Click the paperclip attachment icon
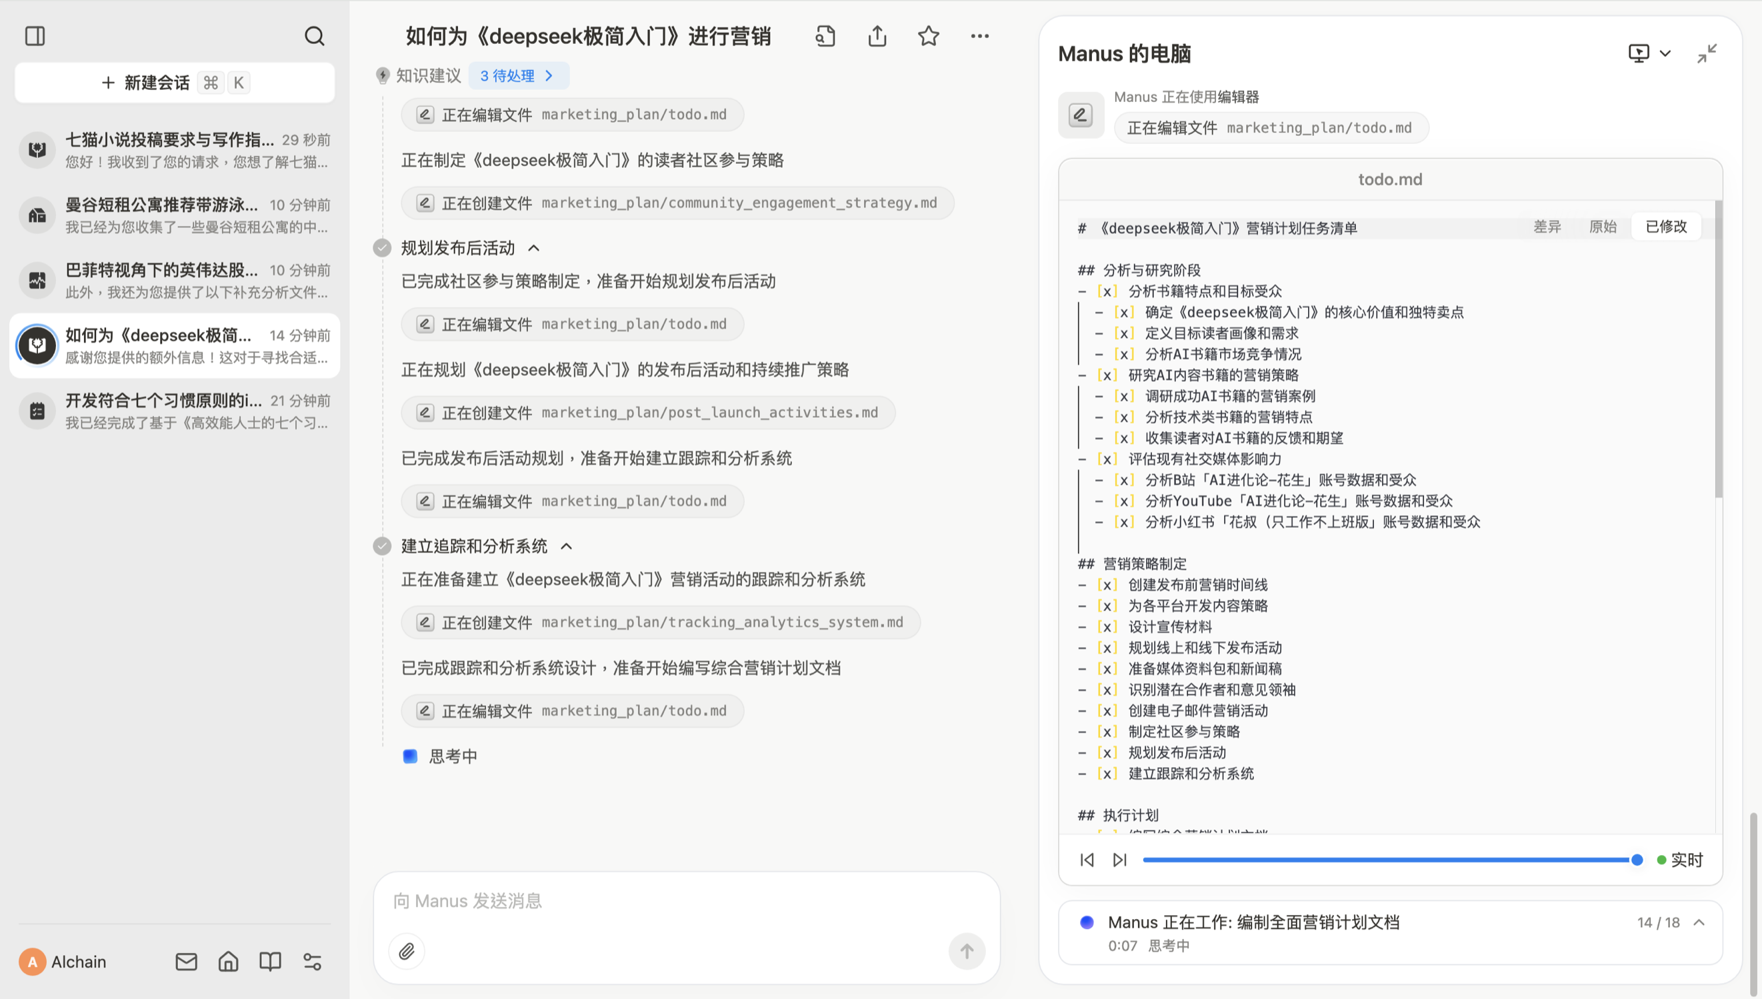This screenshot has width=1762, height=999. click(x=407, y=951)
